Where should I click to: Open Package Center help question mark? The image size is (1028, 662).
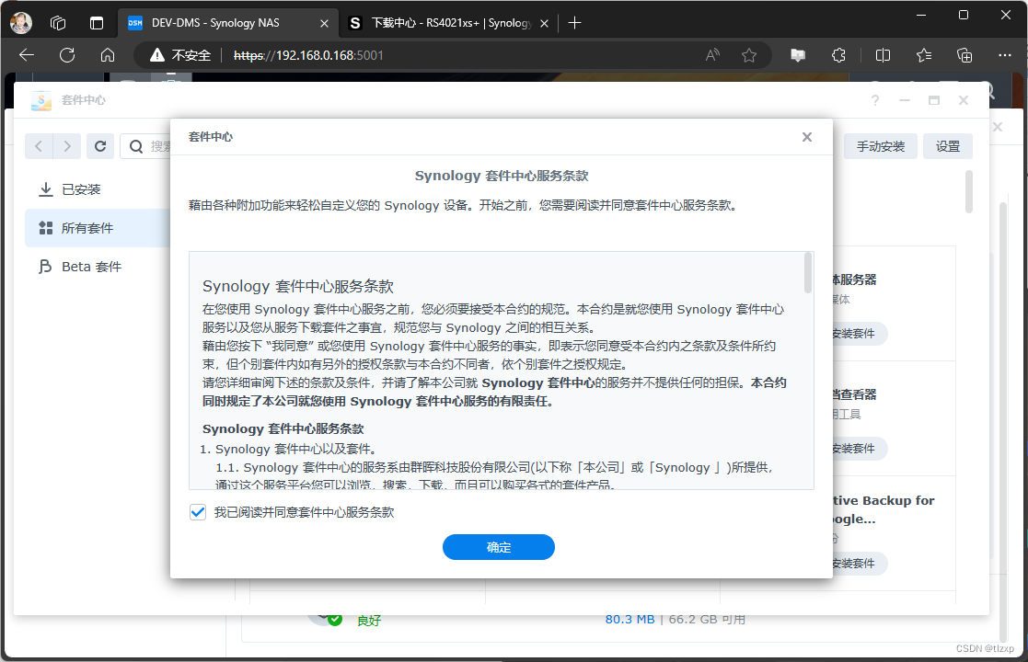point(875,100)
